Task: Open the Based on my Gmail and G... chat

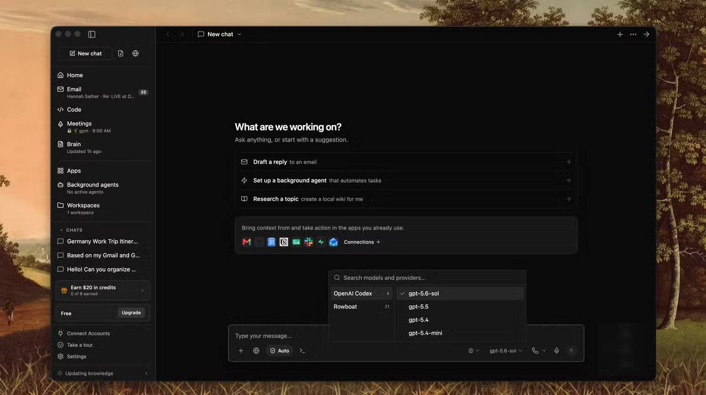Action: tap(103, 255)
